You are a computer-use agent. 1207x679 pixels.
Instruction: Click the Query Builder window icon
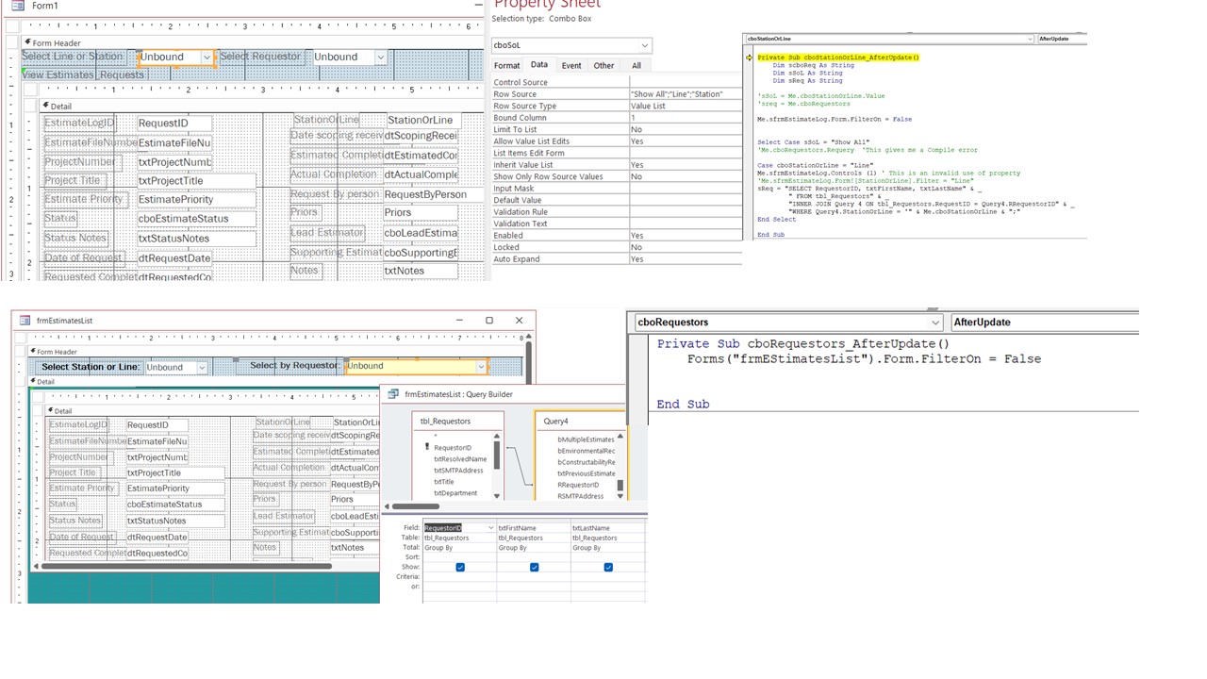click(x=394, y=394)
